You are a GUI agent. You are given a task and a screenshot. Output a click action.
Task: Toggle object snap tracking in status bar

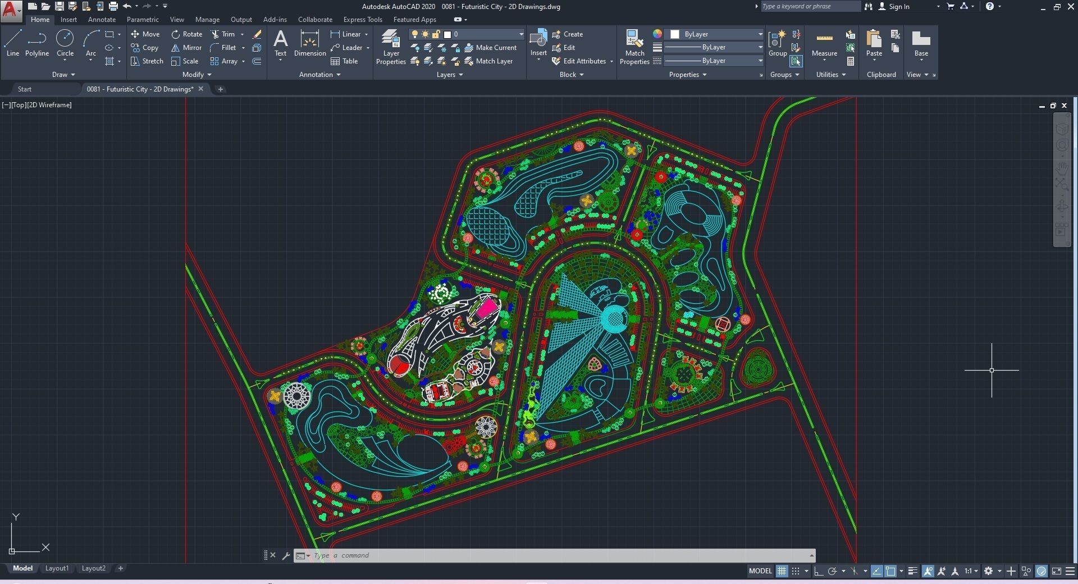click(876, 571)
